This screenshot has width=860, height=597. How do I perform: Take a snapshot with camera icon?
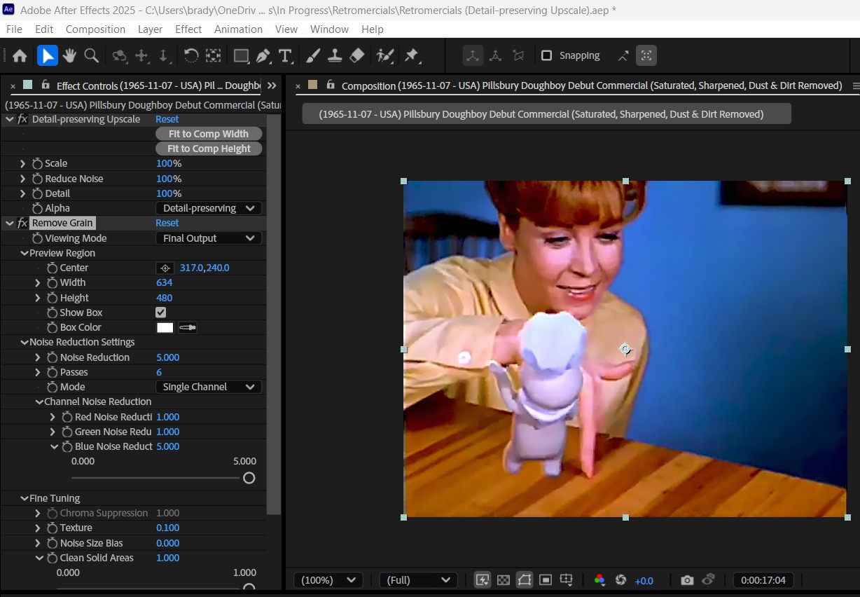coord(687,580)
